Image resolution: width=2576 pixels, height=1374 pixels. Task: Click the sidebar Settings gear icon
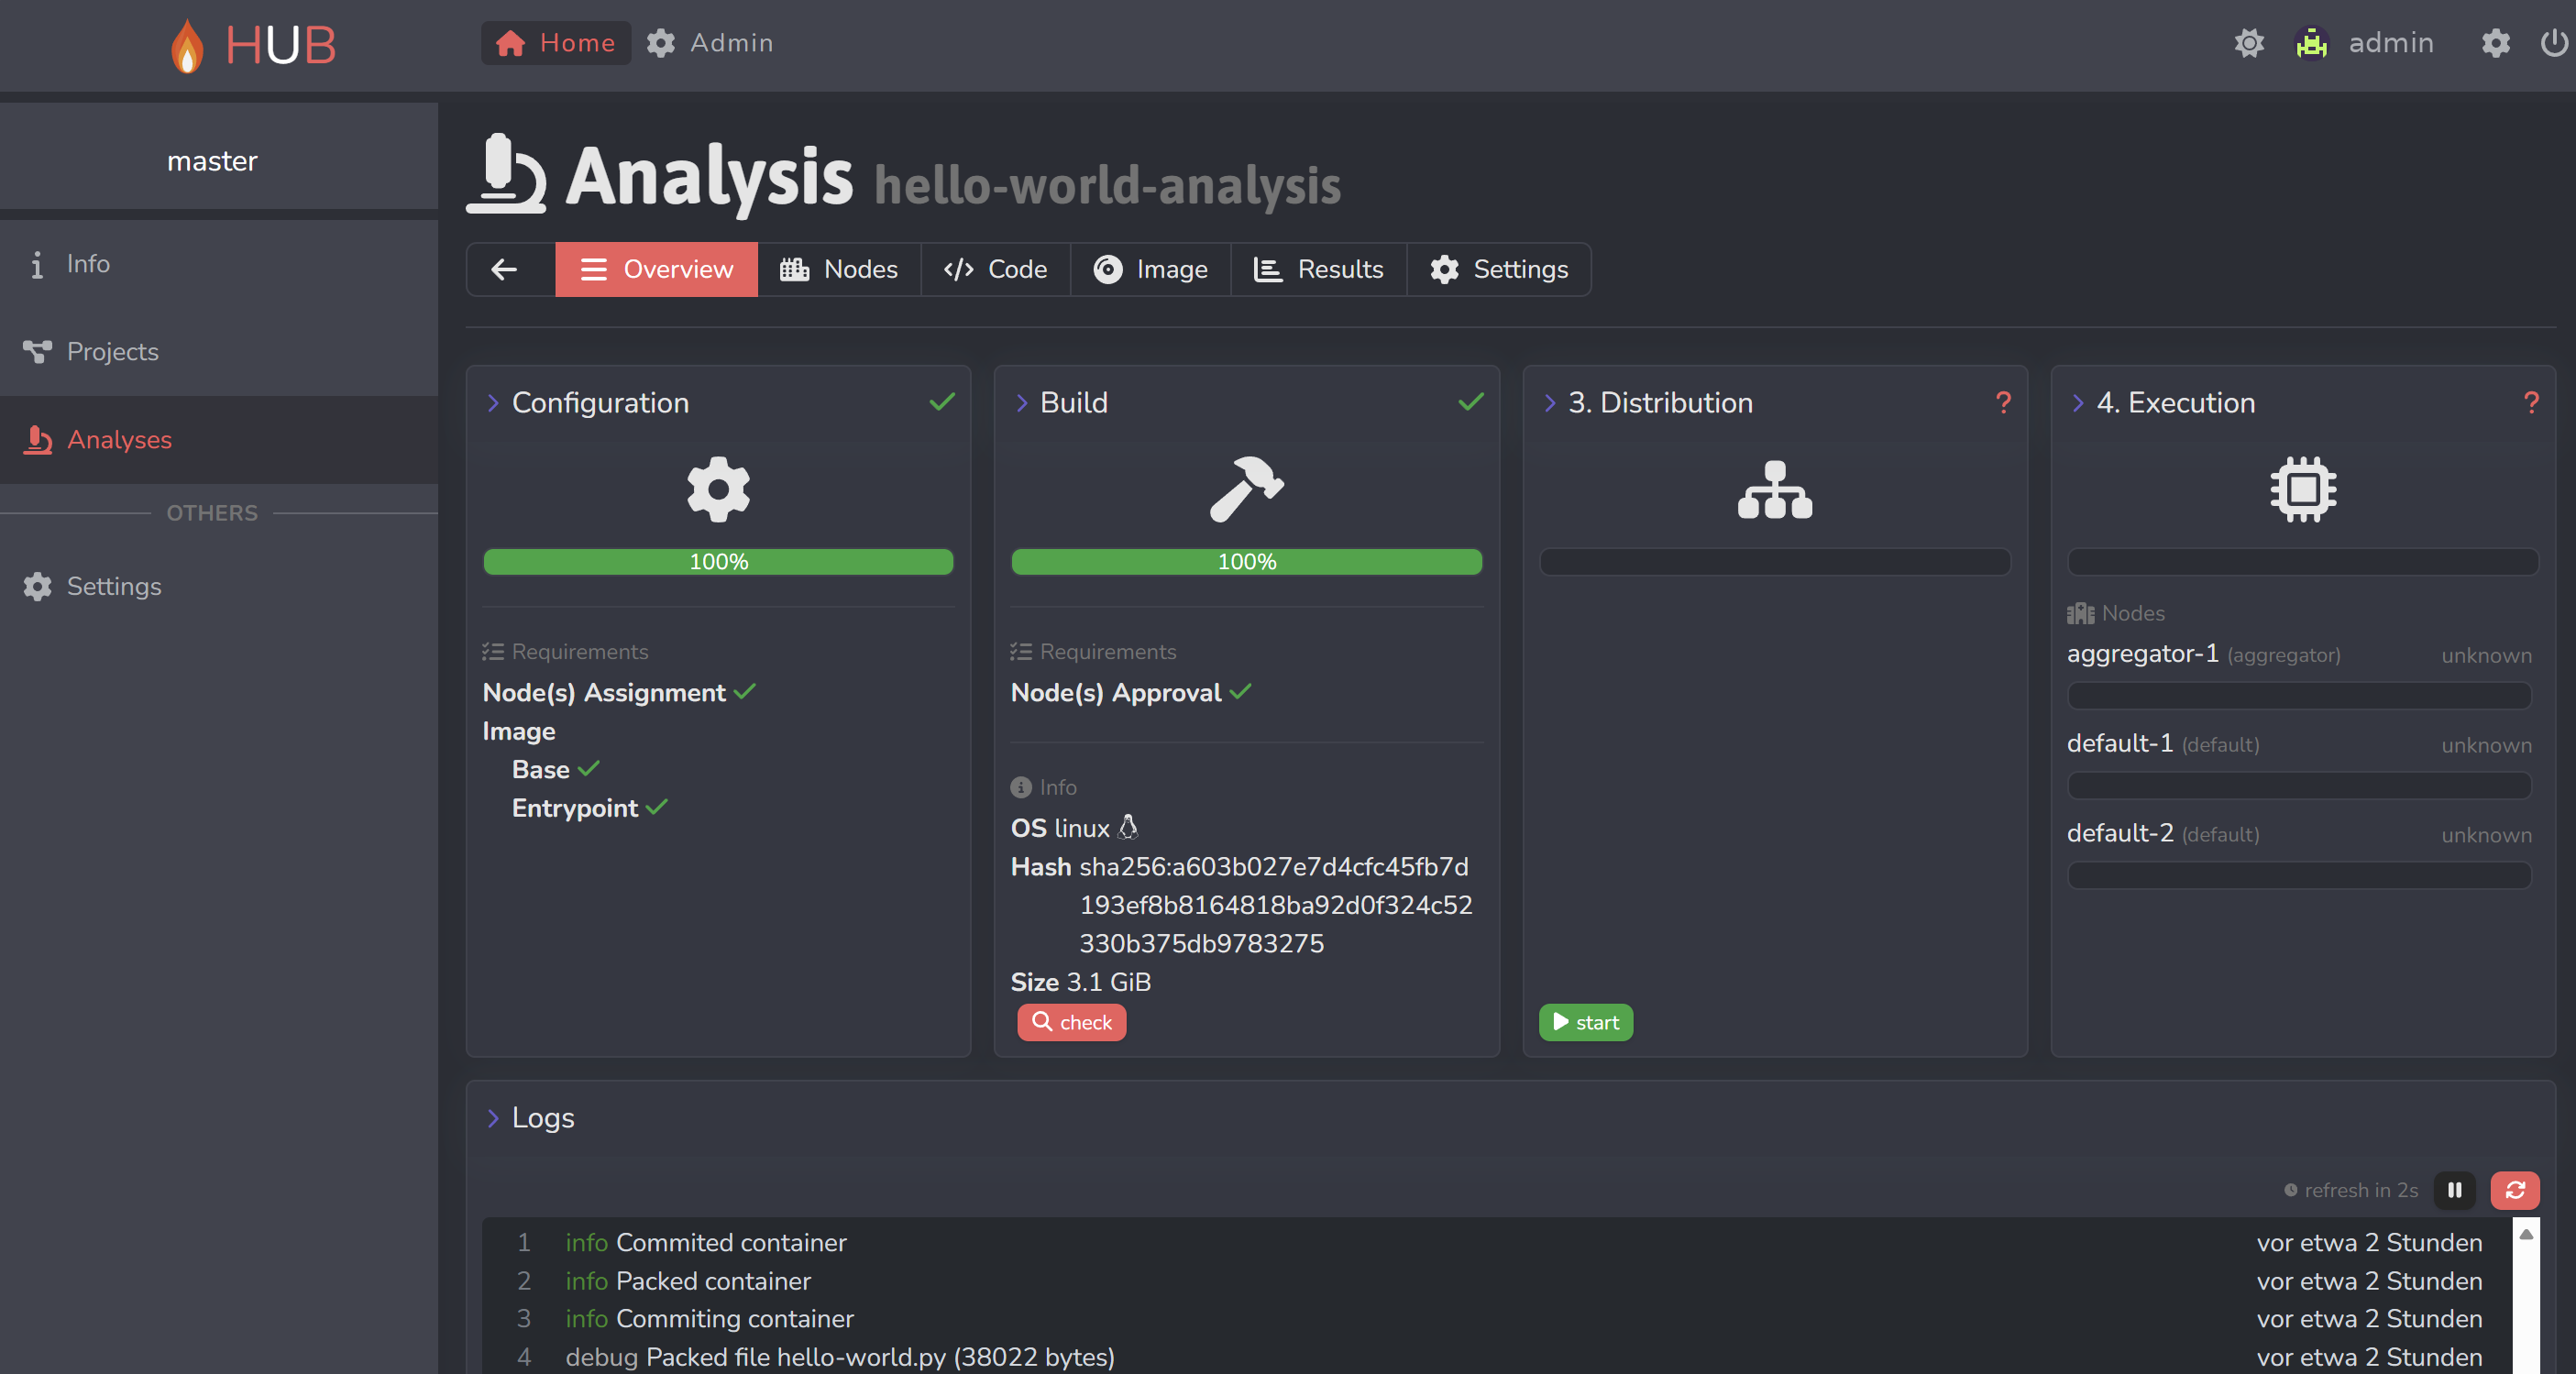[x=37, y=586]
